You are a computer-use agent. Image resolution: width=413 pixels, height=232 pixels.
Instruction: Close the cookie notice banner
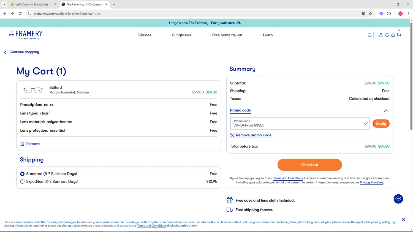click(x=404, y=219)
